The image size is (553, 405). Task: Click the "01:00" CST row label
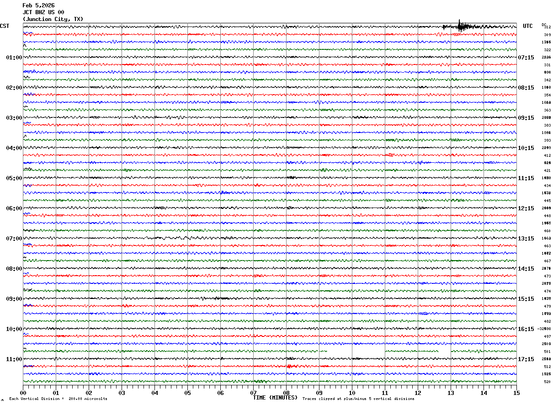click(x=14, y=58)
